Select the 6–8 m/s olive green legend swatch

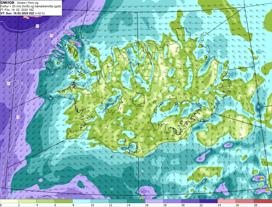(63, 201)
